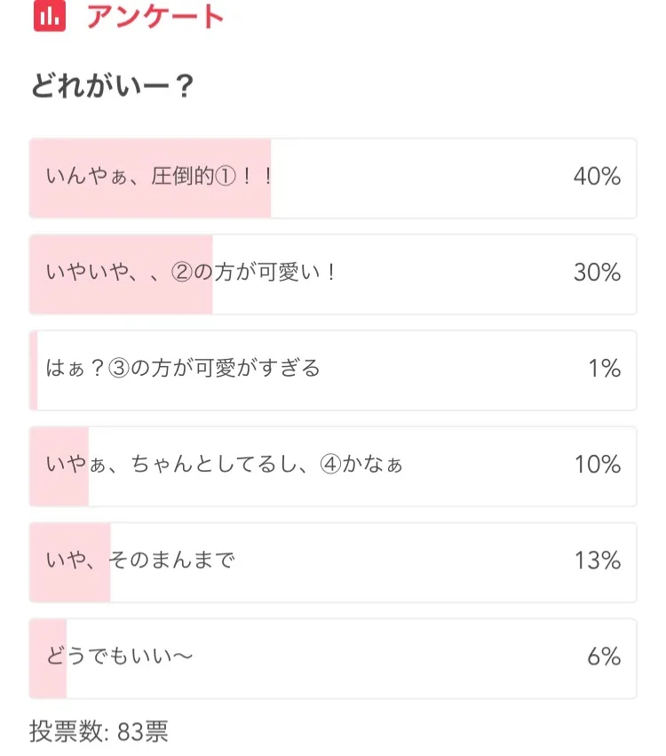Click the 13% result label
The height and width of the screenshot is (756, 666).
coord(597,560)
